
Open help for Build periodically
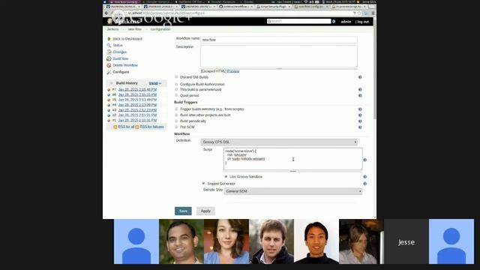[x=360, y=121]
